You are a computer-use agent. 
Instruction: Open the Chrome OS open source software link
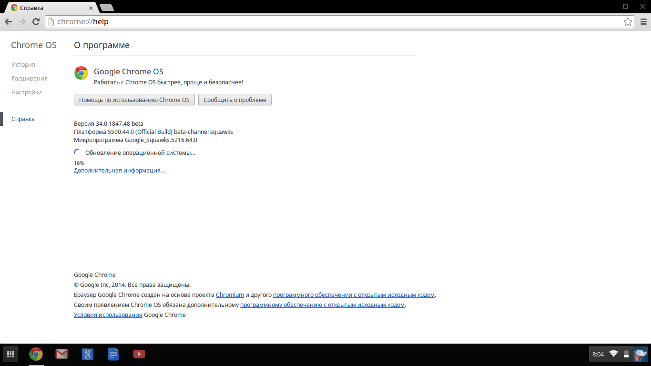(323, 305)
